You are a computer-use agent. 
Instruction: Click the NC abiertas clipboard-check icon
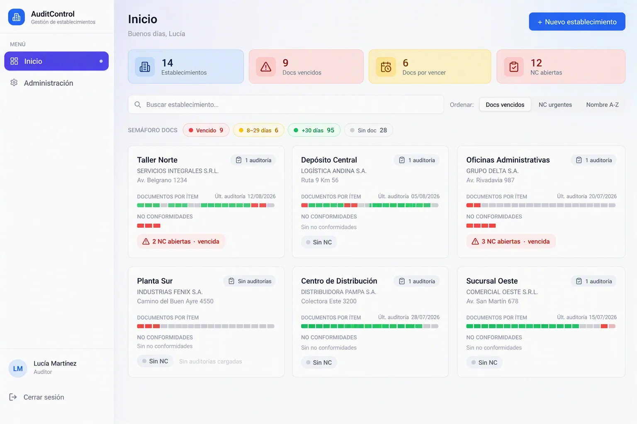tap(514, 67)
